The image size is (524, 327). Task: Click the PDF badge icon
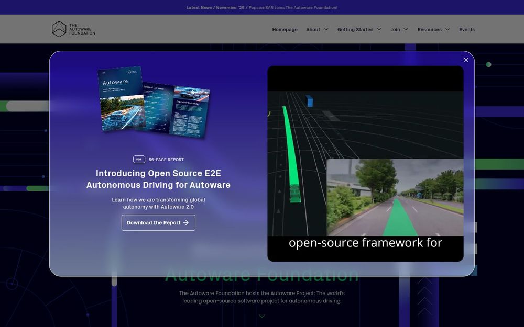click(x=139, y=160)
